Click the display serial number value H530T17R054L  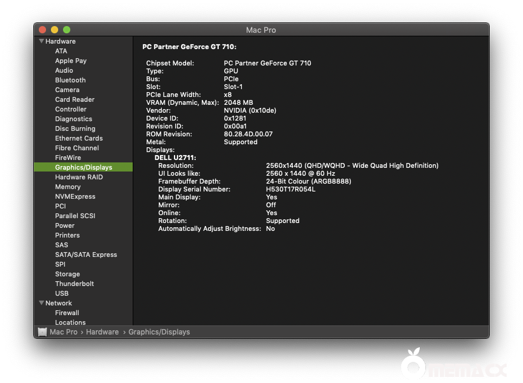290,189
